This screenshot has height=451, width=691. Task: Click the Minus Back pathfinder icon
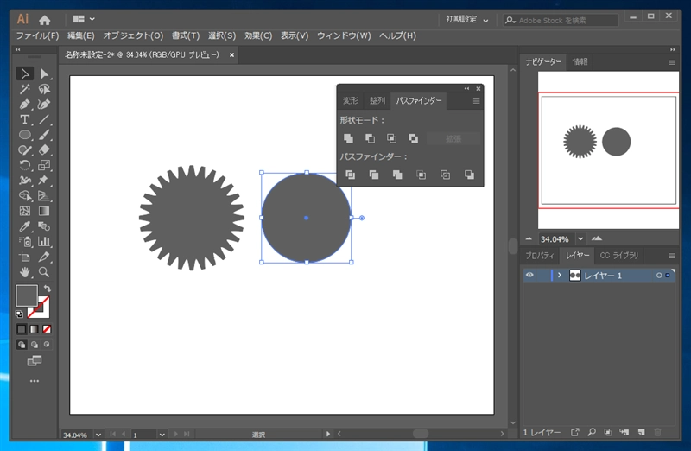[x=469, y=175]
